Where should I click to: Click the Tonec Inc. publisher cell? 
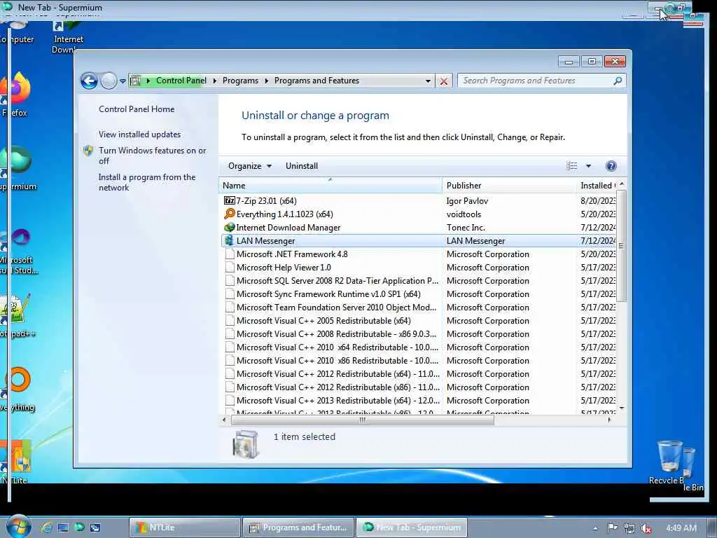[466, 227]
